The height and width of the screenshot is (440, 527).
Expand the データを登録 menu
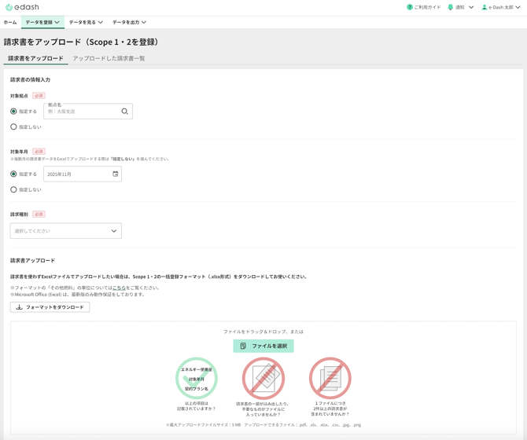tap(42, 22)
